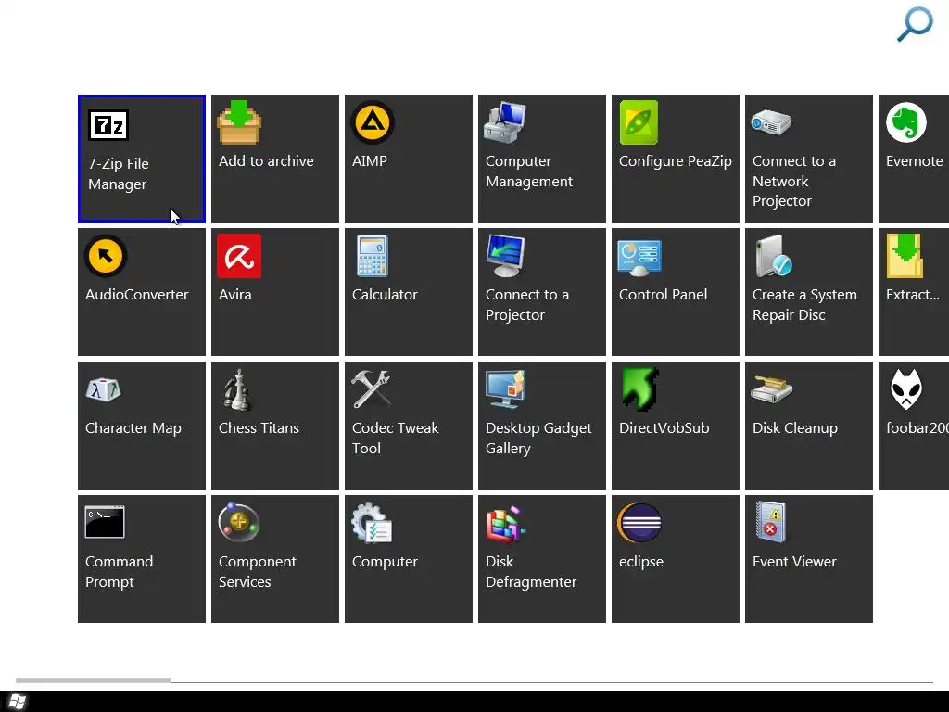
Task: Launch Create a System Repair Disc icon
Action: click(774, 256)
